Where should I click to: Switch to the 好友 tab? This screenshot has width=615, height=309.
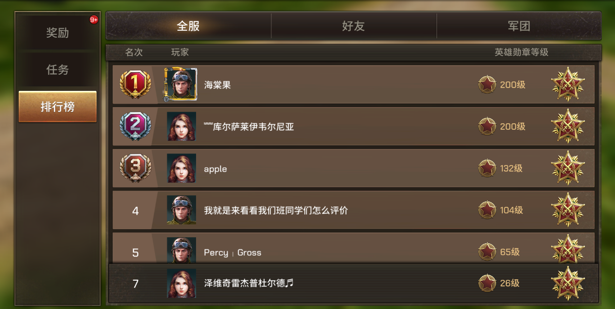click(x=354, y=26)
